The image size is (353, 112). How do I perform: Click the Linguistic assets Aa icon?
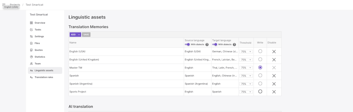tap(31, 70)
